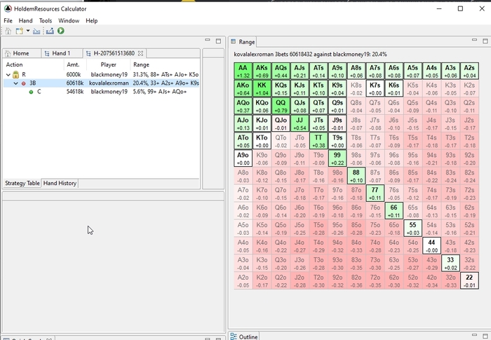Click the 32s hand cell

click(469, 264)
